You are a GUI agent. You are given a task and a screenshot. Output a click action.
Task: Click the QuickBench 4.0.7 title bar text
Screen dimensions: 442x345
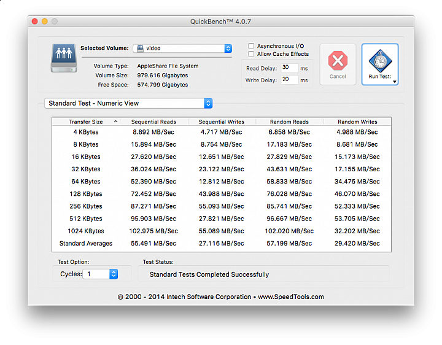221,21
